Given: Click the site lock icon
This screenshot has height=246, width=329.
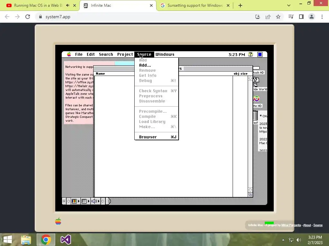Looking at the screenshot, I should (40, 17).
